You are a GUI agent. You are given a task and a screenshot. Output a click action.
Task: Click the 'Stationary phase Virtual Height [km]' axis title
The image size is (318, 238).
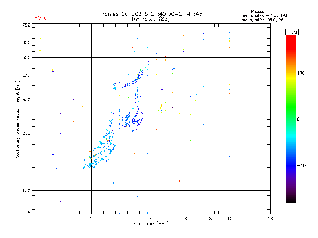(17, 119)
